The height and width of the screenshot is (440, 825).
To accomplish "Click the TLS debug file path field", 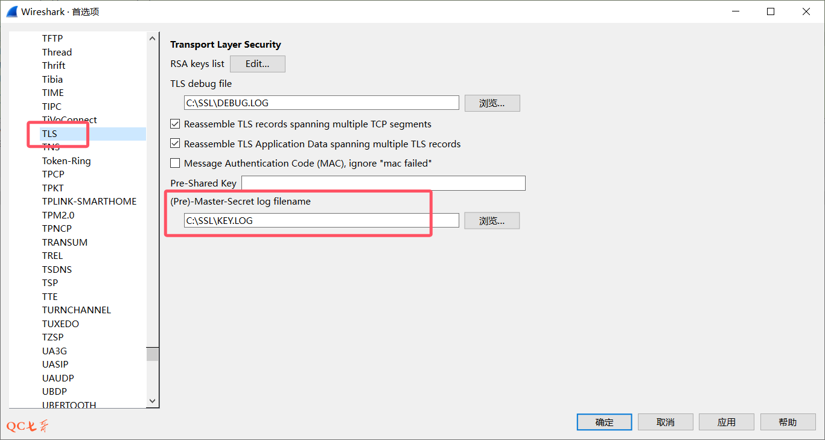I will 321,103.
